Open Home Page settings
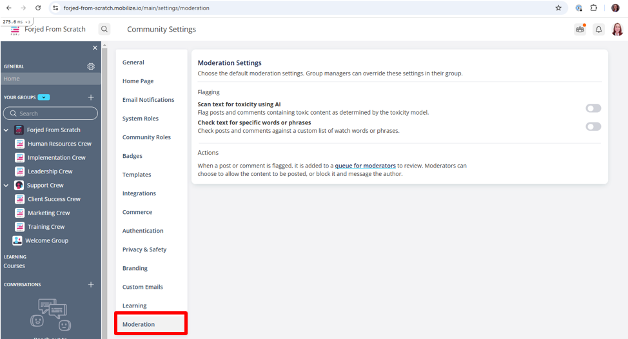Viewport: 628px width, 339px height. (138, 81)
